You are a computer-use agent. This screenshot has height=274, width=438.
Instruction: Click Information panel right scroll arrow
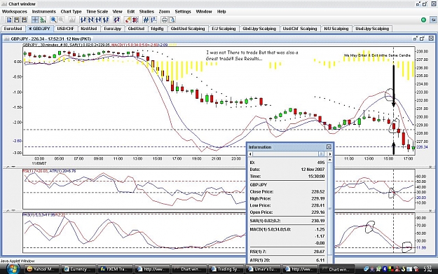coord(330,154)
